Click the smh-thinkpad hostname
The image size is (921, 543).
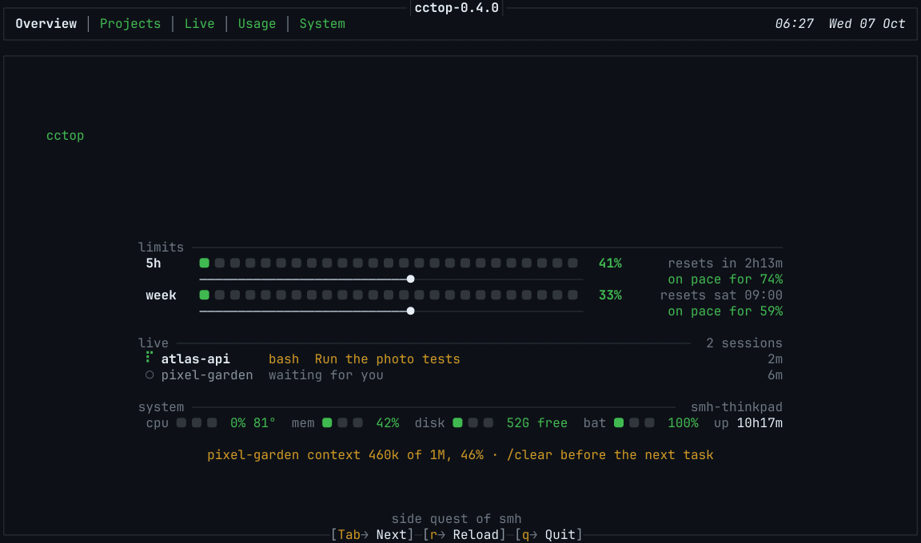pyautogui.click(x=736, y=407)
